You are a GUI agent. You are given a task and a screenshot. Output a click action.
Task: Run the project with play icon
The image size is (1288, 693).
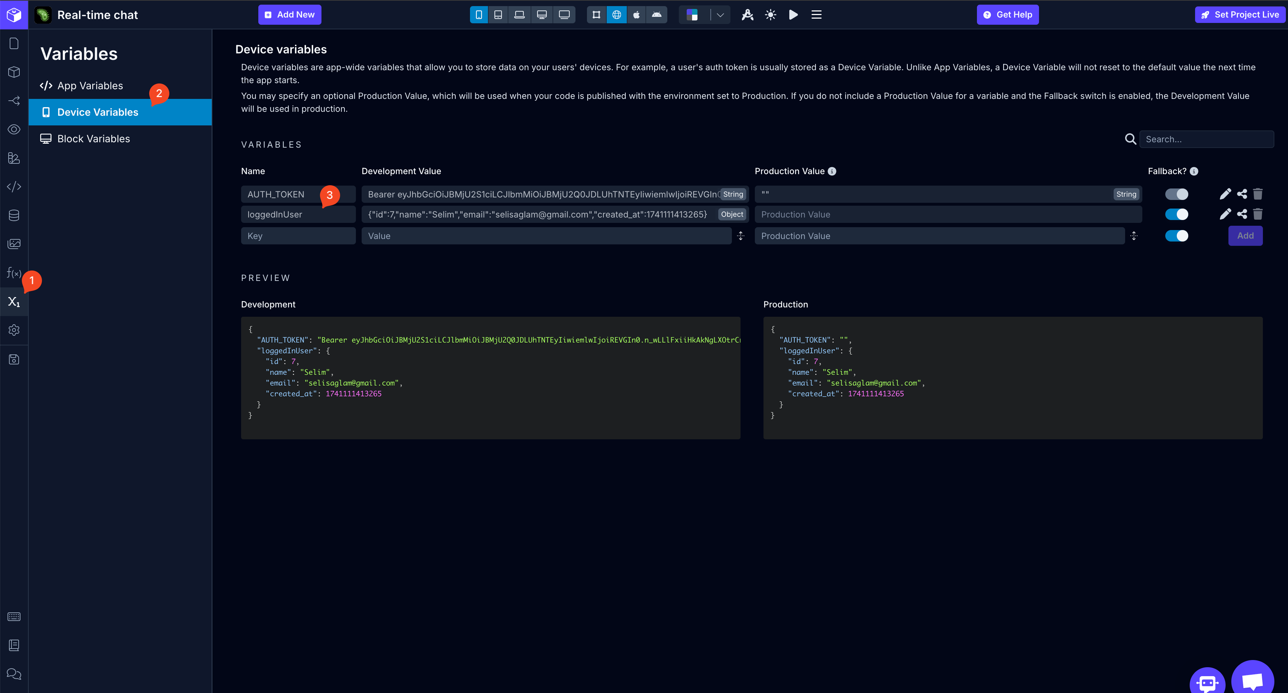coord(794,14)
